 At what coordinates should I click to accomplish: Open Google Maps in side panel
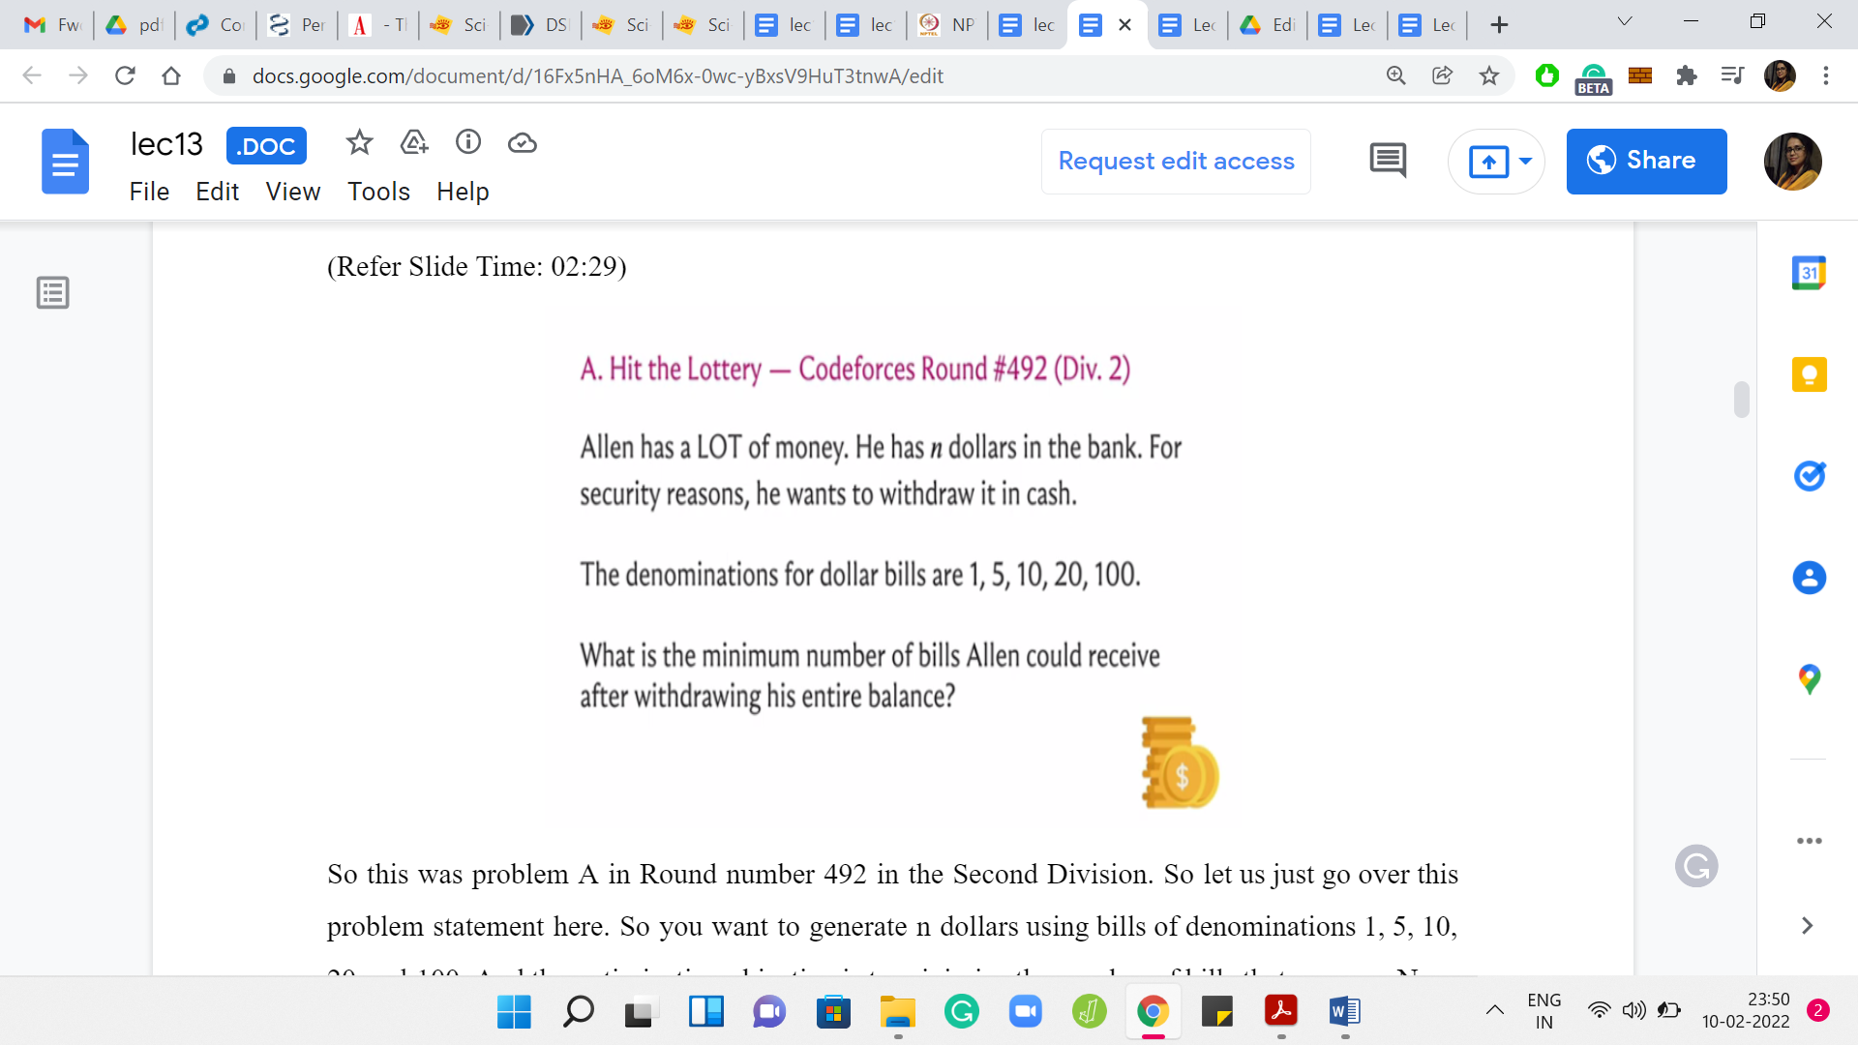[x=1809, y=679]
